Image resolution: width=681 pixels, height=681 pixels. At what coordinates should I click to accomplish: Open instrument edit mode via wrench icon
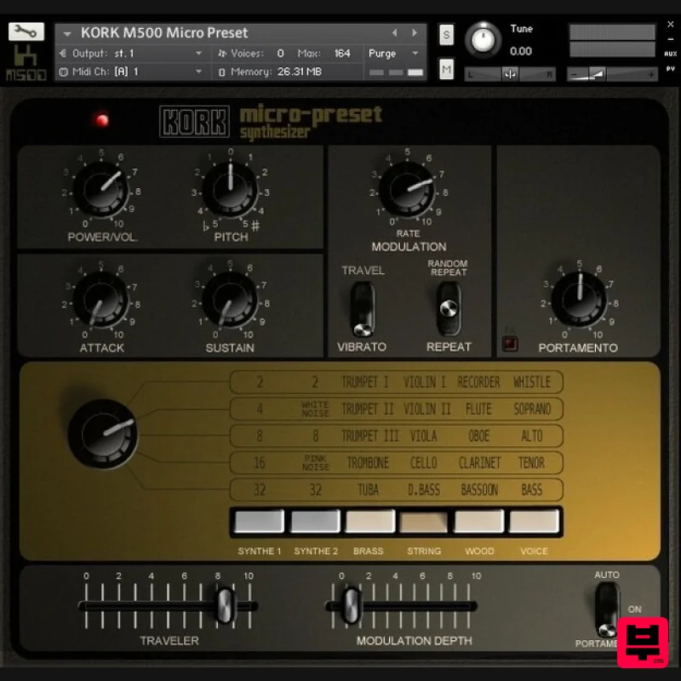coord(26,31)
